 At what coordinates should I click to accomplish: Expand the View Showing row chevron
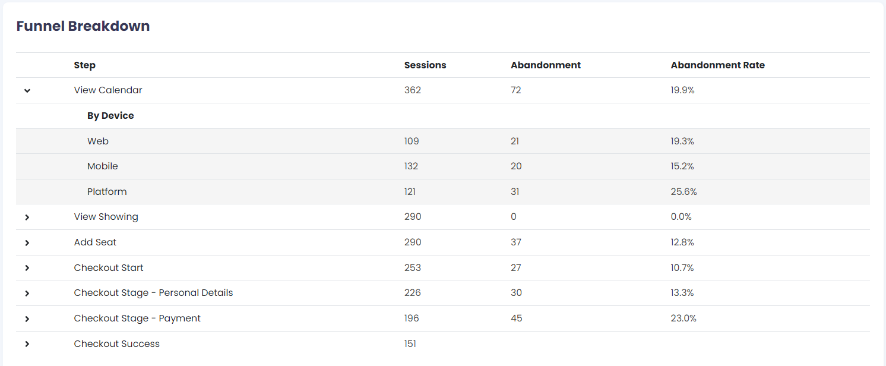coord(27,217)
